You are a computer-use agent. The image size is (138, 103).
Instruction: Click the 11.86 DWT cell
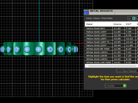130,45
